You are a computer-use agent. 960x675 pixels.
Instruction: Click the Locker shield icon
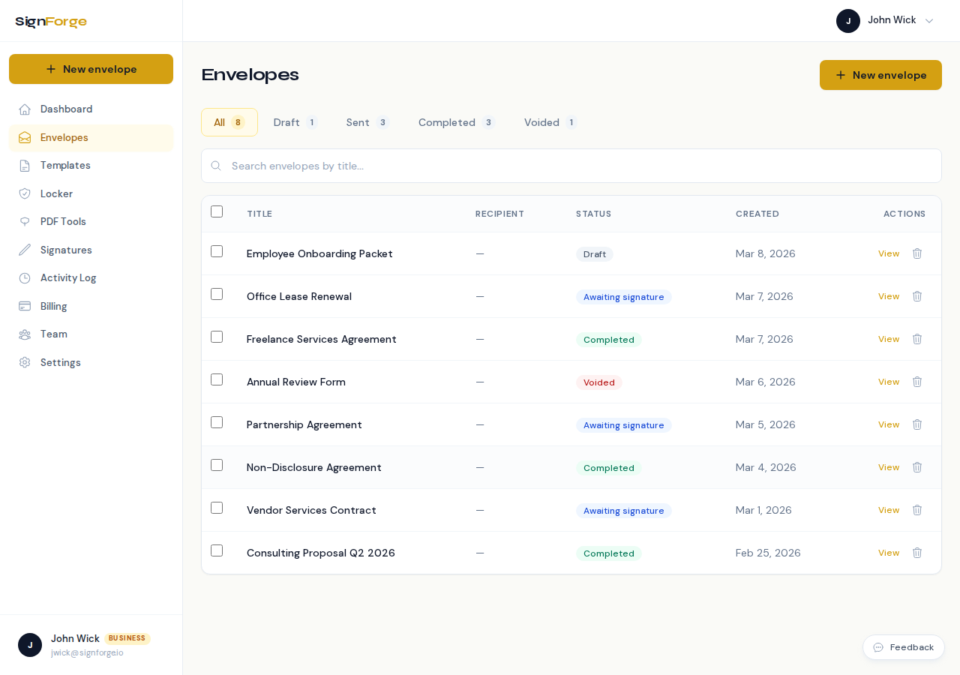pos(25,194)
